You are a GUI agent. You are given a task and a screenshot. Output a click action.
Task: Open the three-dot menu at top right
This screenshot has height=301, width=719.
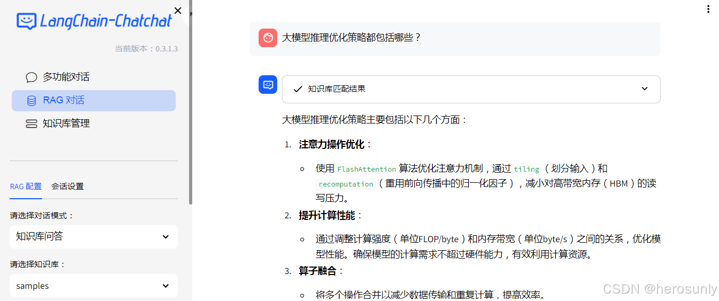point(708,9)
